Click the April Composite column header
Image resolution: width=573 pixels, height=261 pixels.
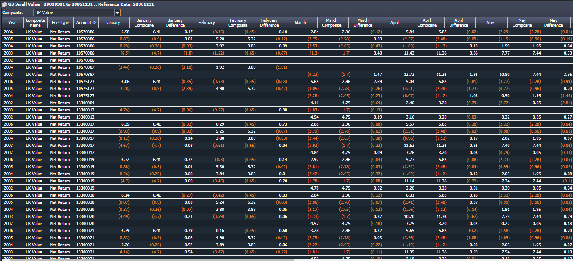427,23
